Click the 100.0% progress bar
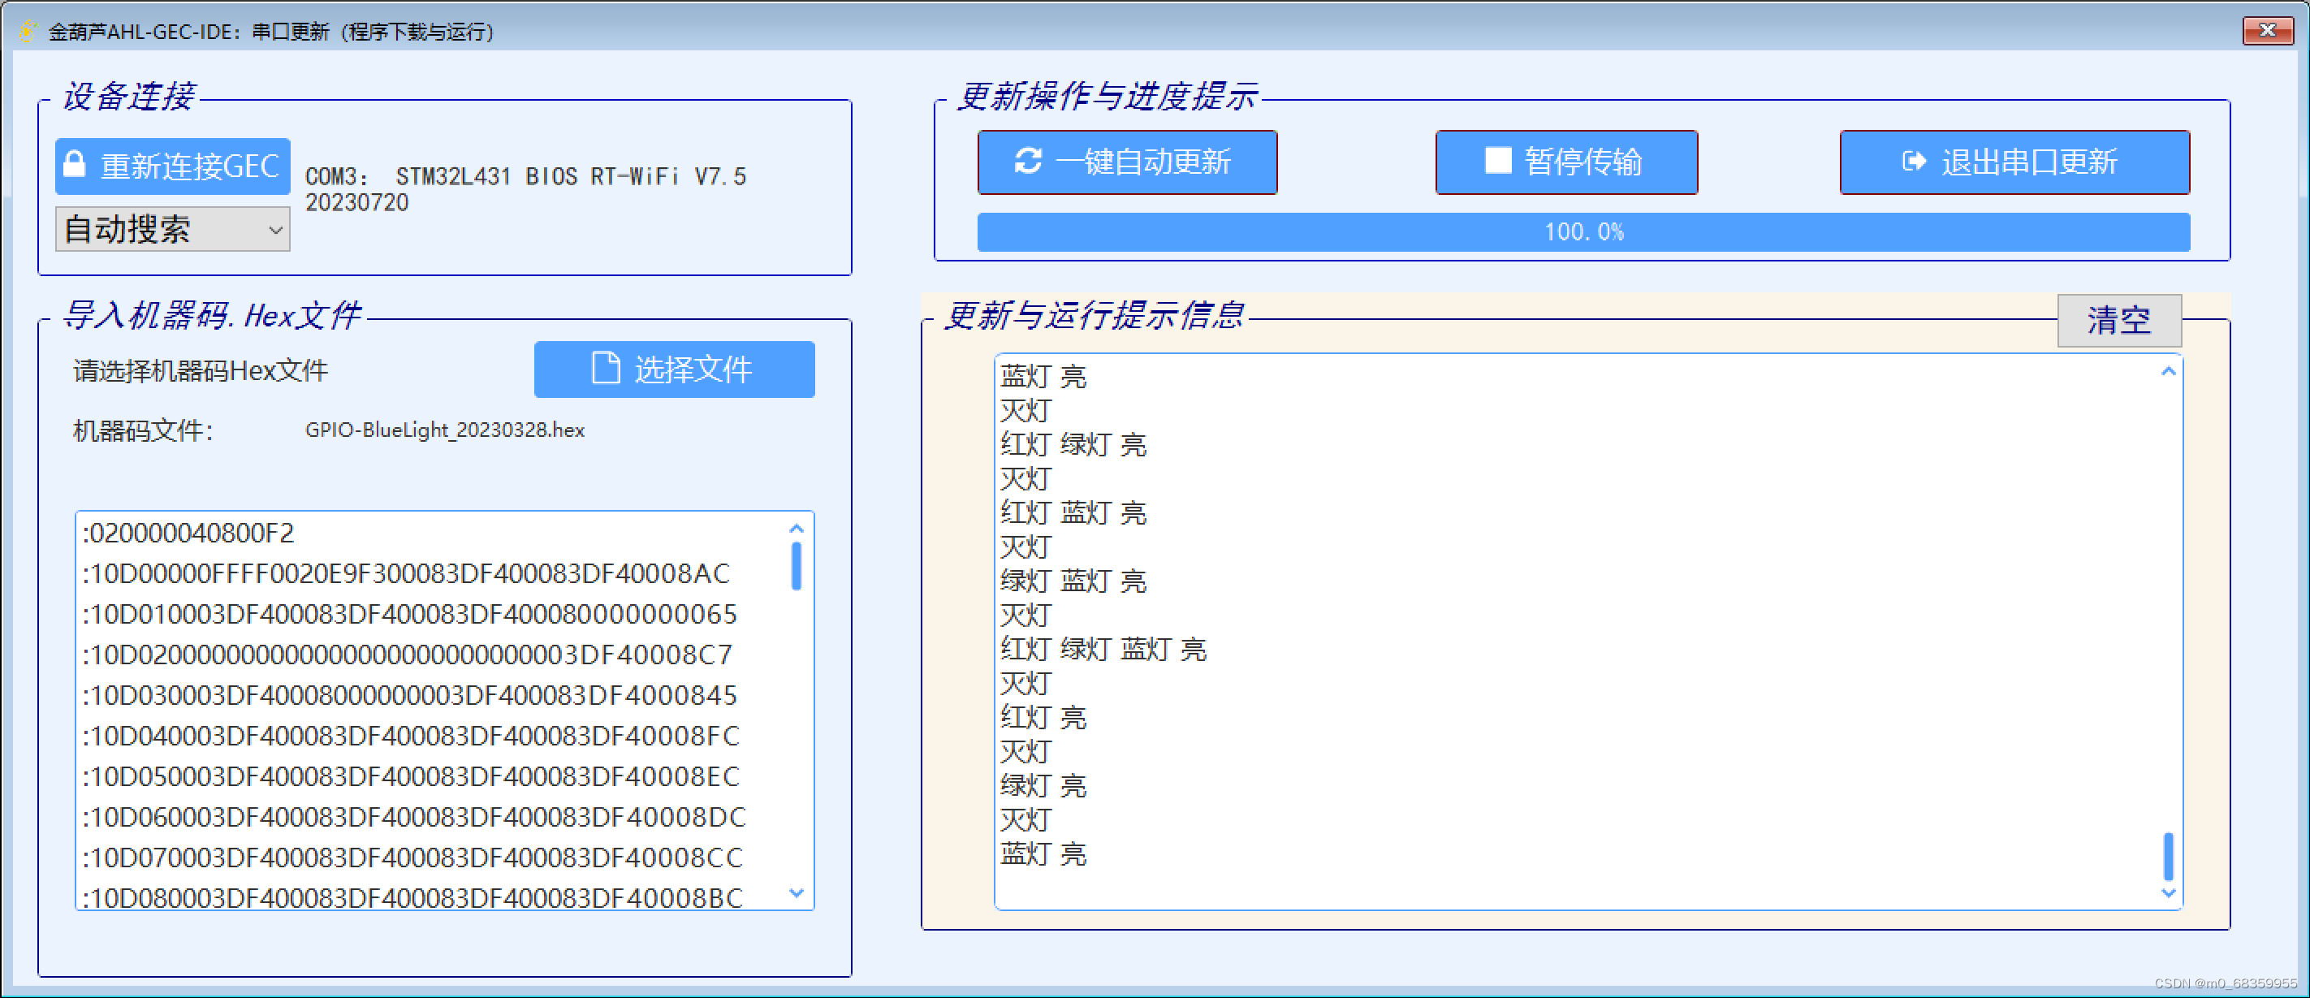 [1582, 232]
